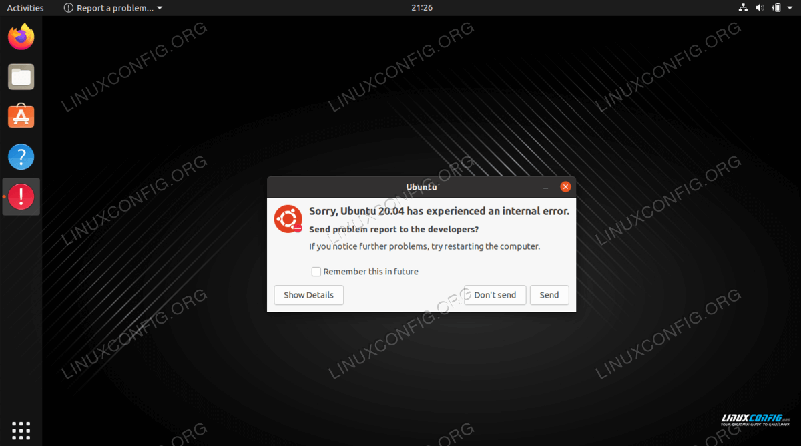The height and width of the screenshot is (446, 801).
Task: Expand the Report a problem app menu
Action: coord(113,8)
